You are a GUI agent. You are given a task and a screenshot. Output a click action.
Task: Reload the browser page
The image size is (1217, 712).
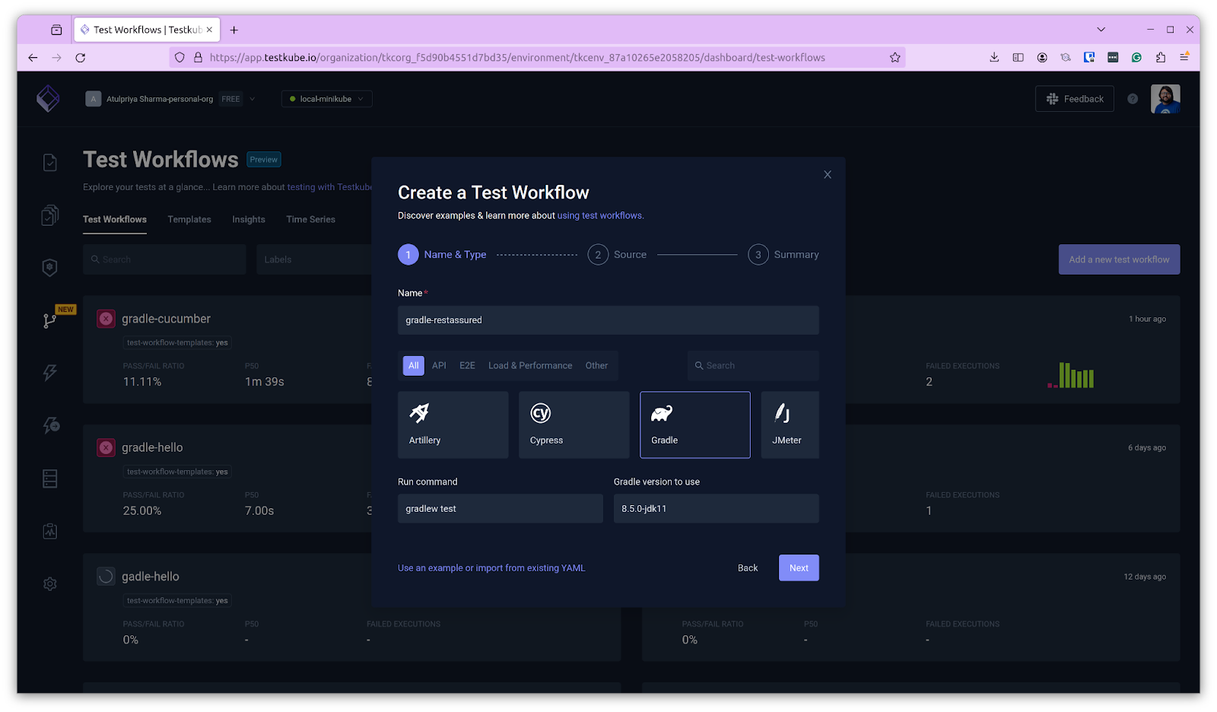(80, 57)
